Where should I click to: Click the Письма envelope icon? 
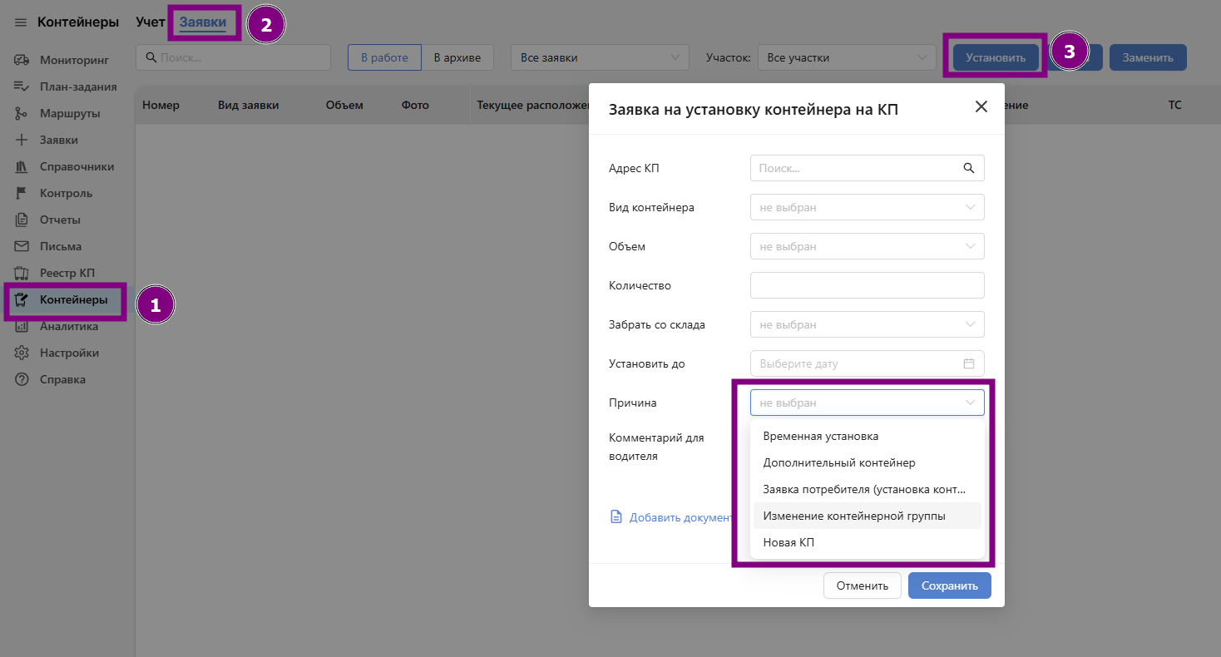[22, 246]
